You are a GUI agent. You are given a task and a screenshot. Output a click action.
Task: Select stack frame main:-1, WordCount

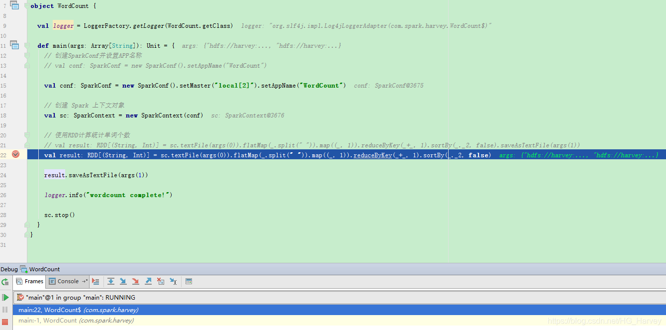point(339,321)
